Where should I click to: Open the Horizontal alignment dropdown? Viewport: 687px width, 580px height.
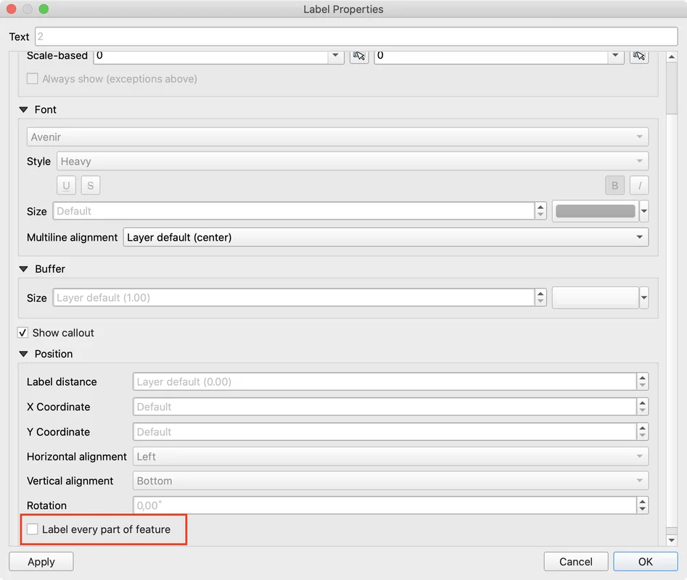click(390, 457)
